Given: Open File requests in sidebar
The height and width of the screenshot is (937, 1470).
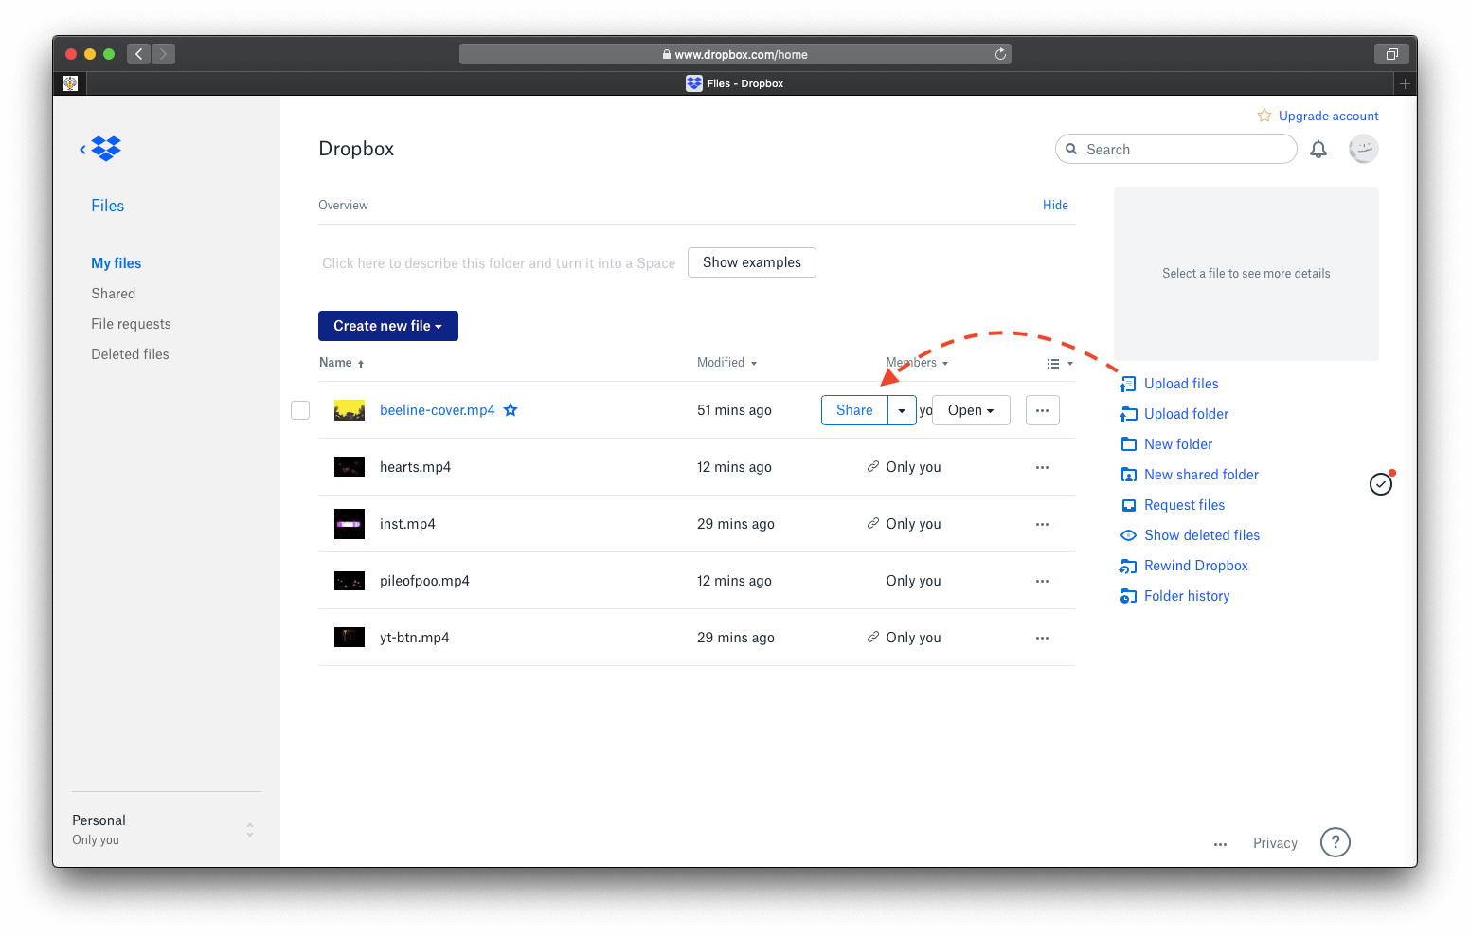Looking at the screenshot, I should (131, 324).
